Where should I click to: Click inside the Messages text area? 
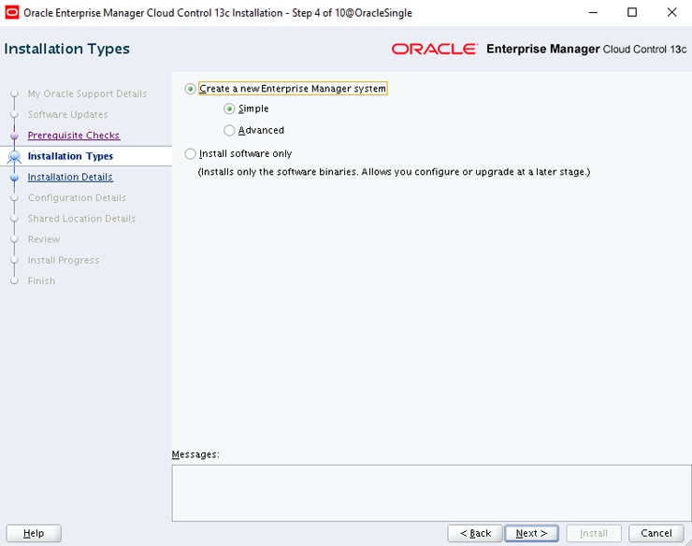point(431,493)
